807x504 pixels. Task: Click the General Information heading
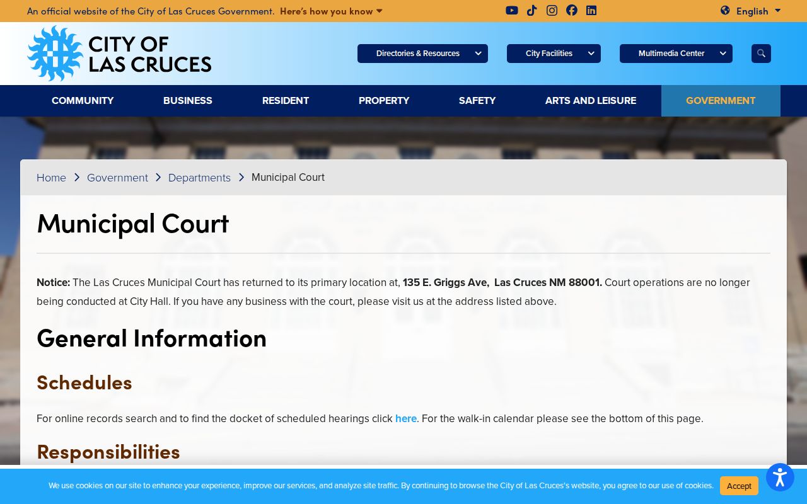(x=151, y=338)
